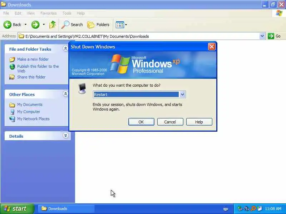This screenshot has width=286, height=214.
Task: Click the orange magnifier tray icon
Action: (x=253, y=209)
